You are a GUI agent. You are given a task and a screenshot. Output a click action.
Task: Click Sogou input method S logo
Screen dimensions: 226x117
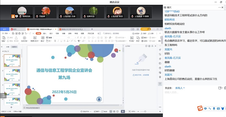tap(200, 109)
